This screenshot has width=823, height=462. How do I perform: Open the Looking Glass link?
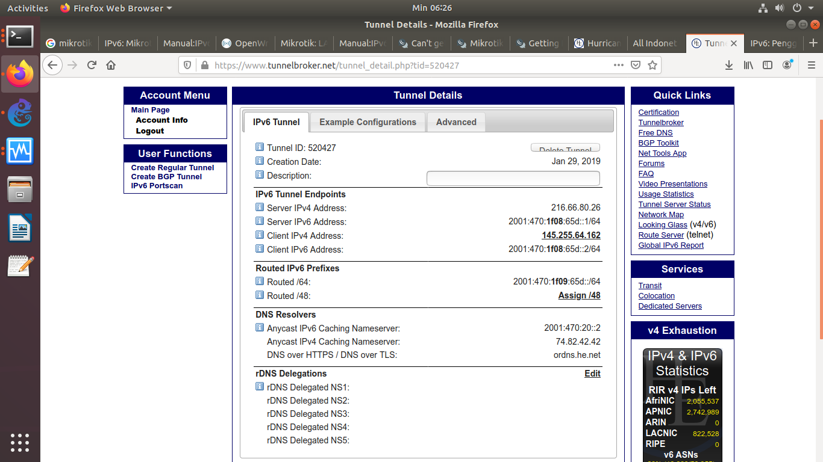[663, 225]
